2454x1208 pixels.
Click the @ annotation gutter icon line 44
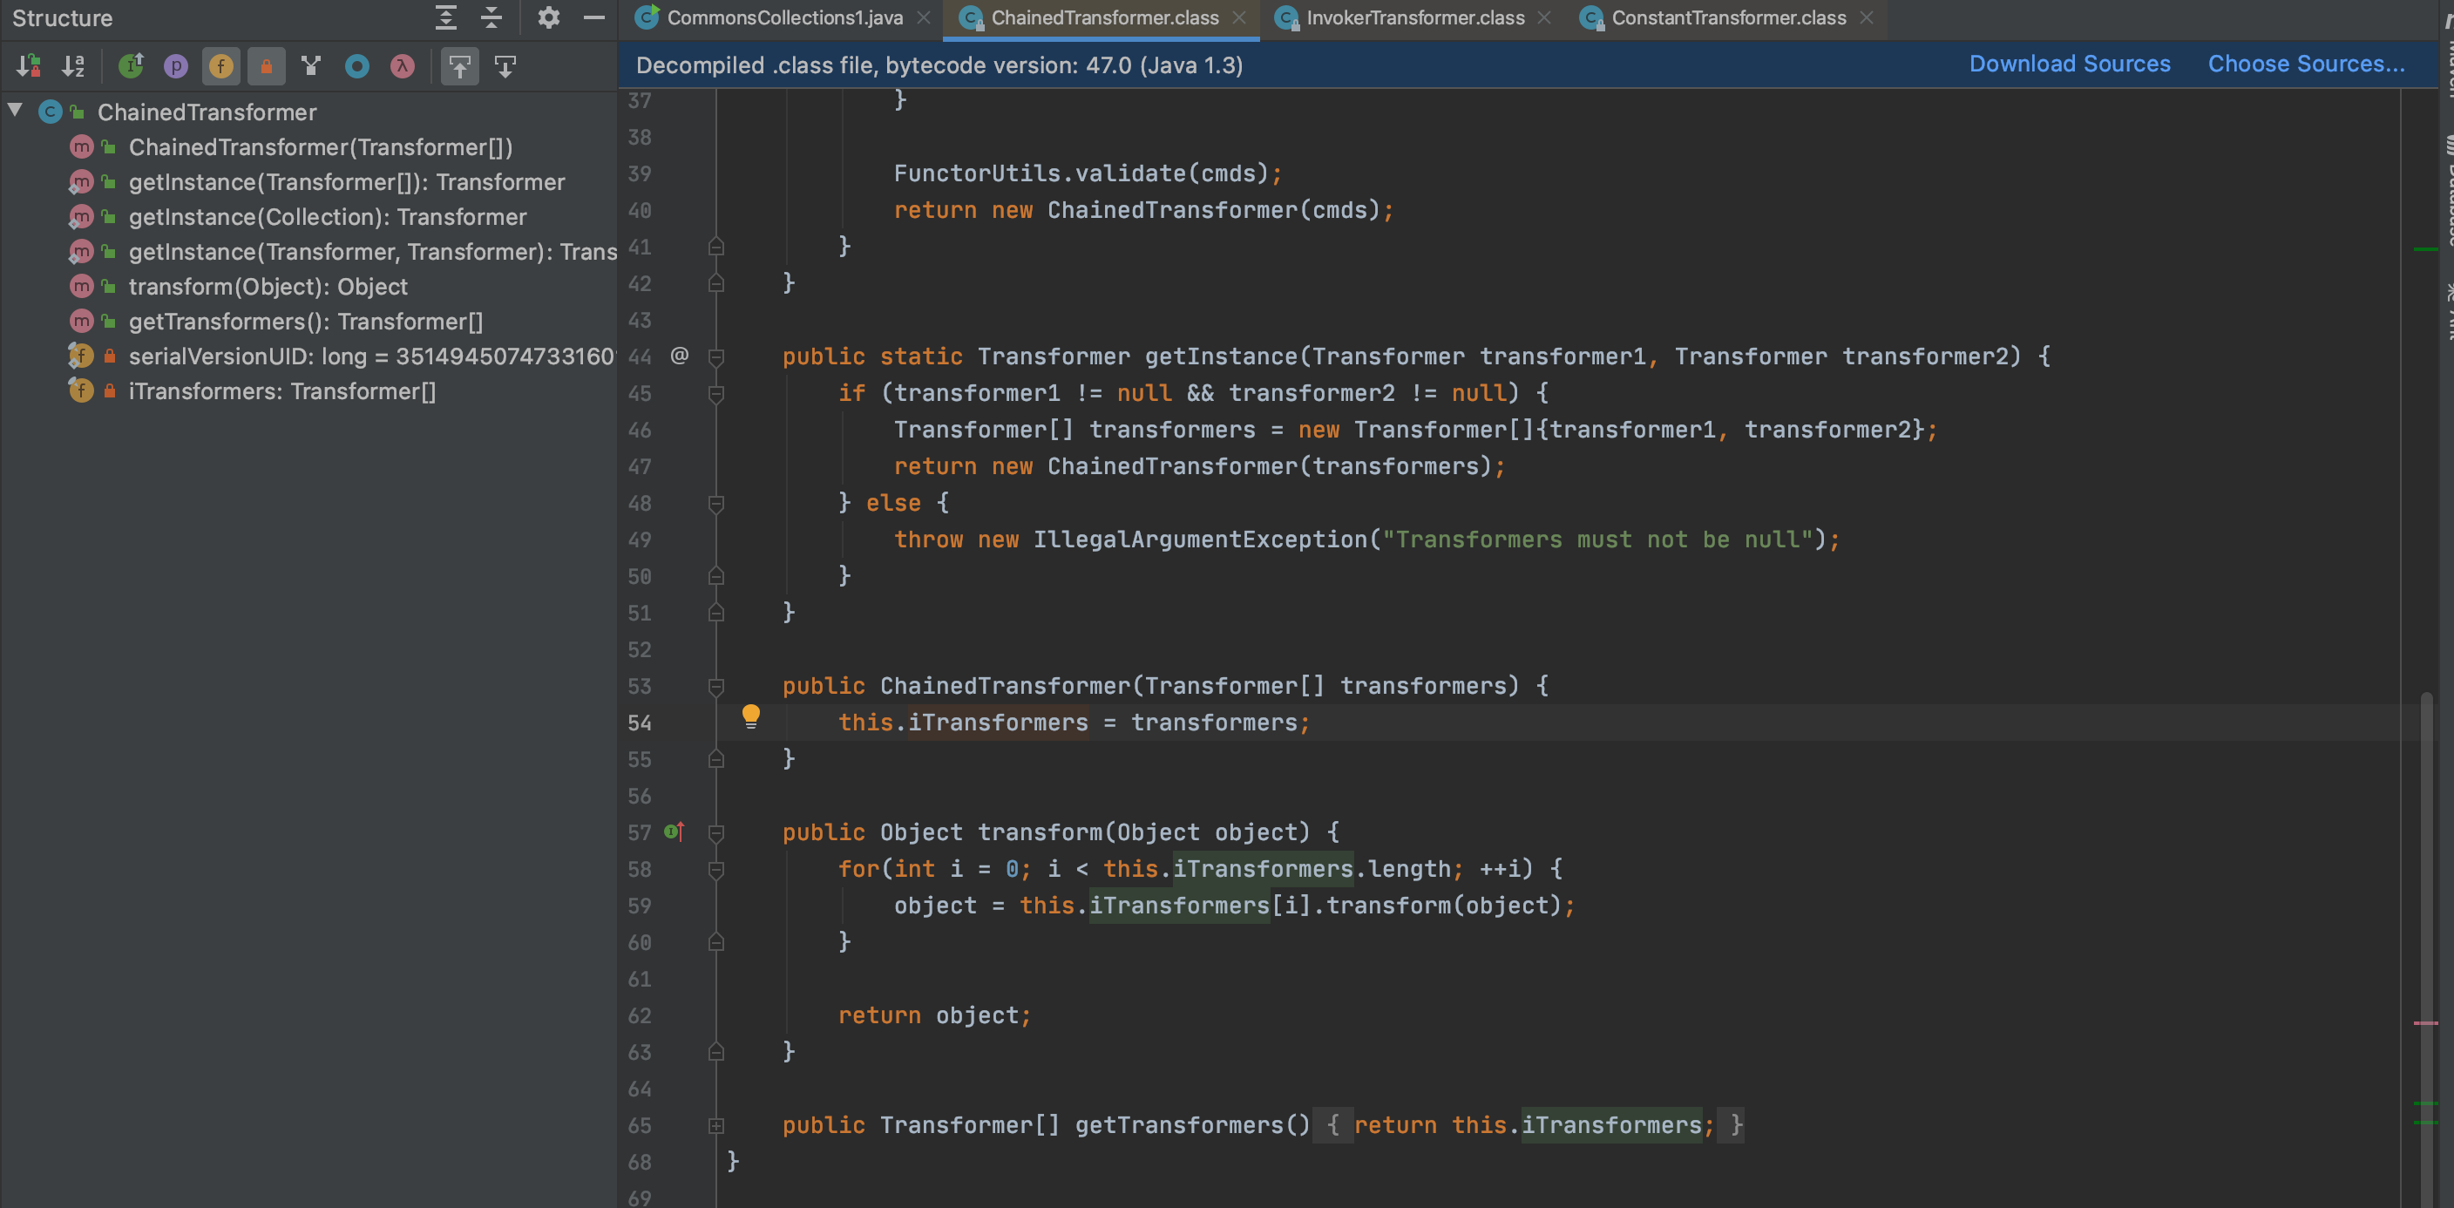[679, 356]
